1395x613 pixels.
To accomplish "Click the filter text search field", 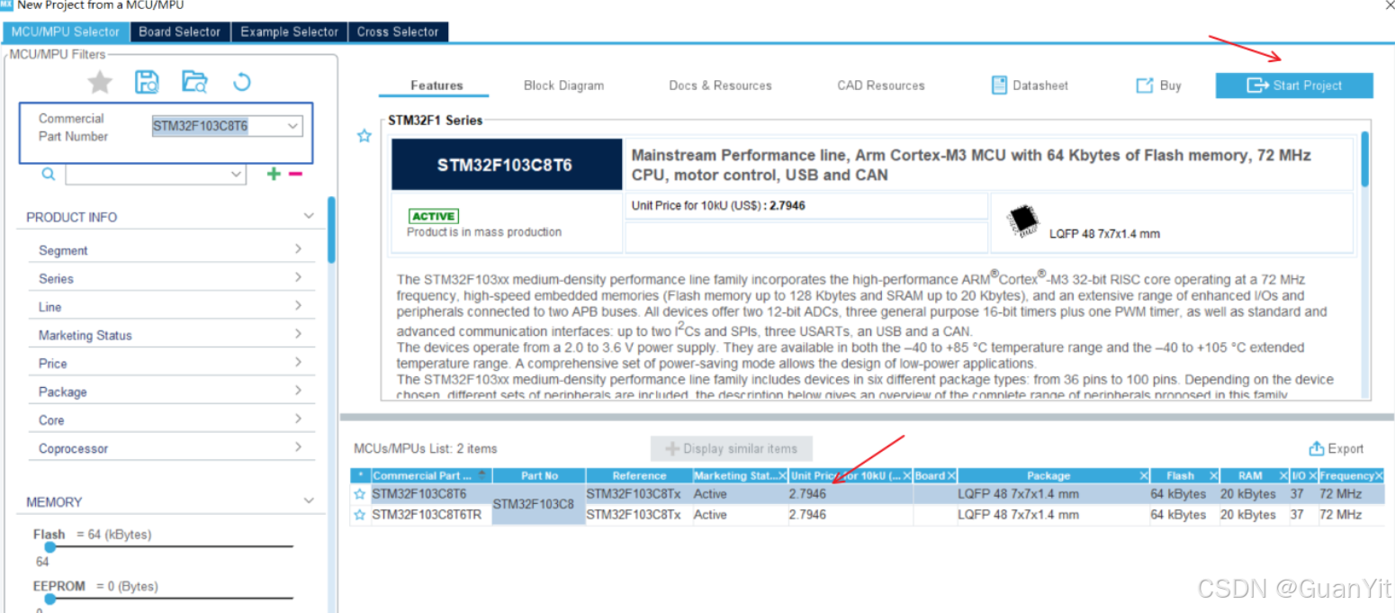I will tap(156, 174).
